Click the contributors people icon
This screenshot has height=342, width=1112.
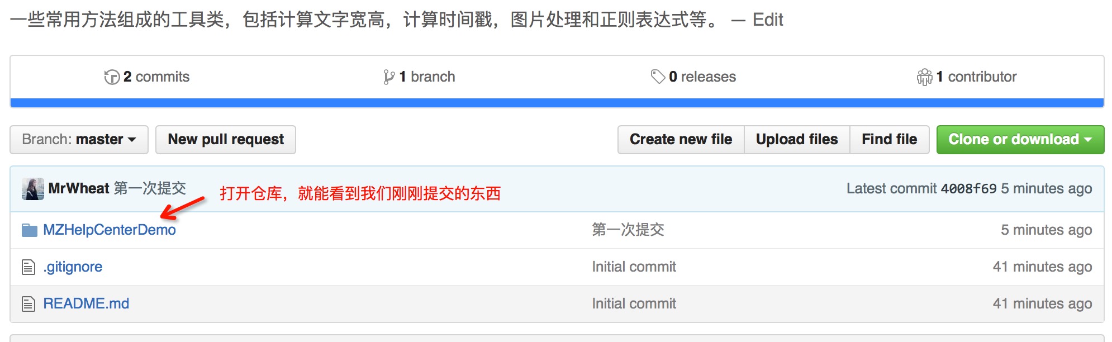925,77
